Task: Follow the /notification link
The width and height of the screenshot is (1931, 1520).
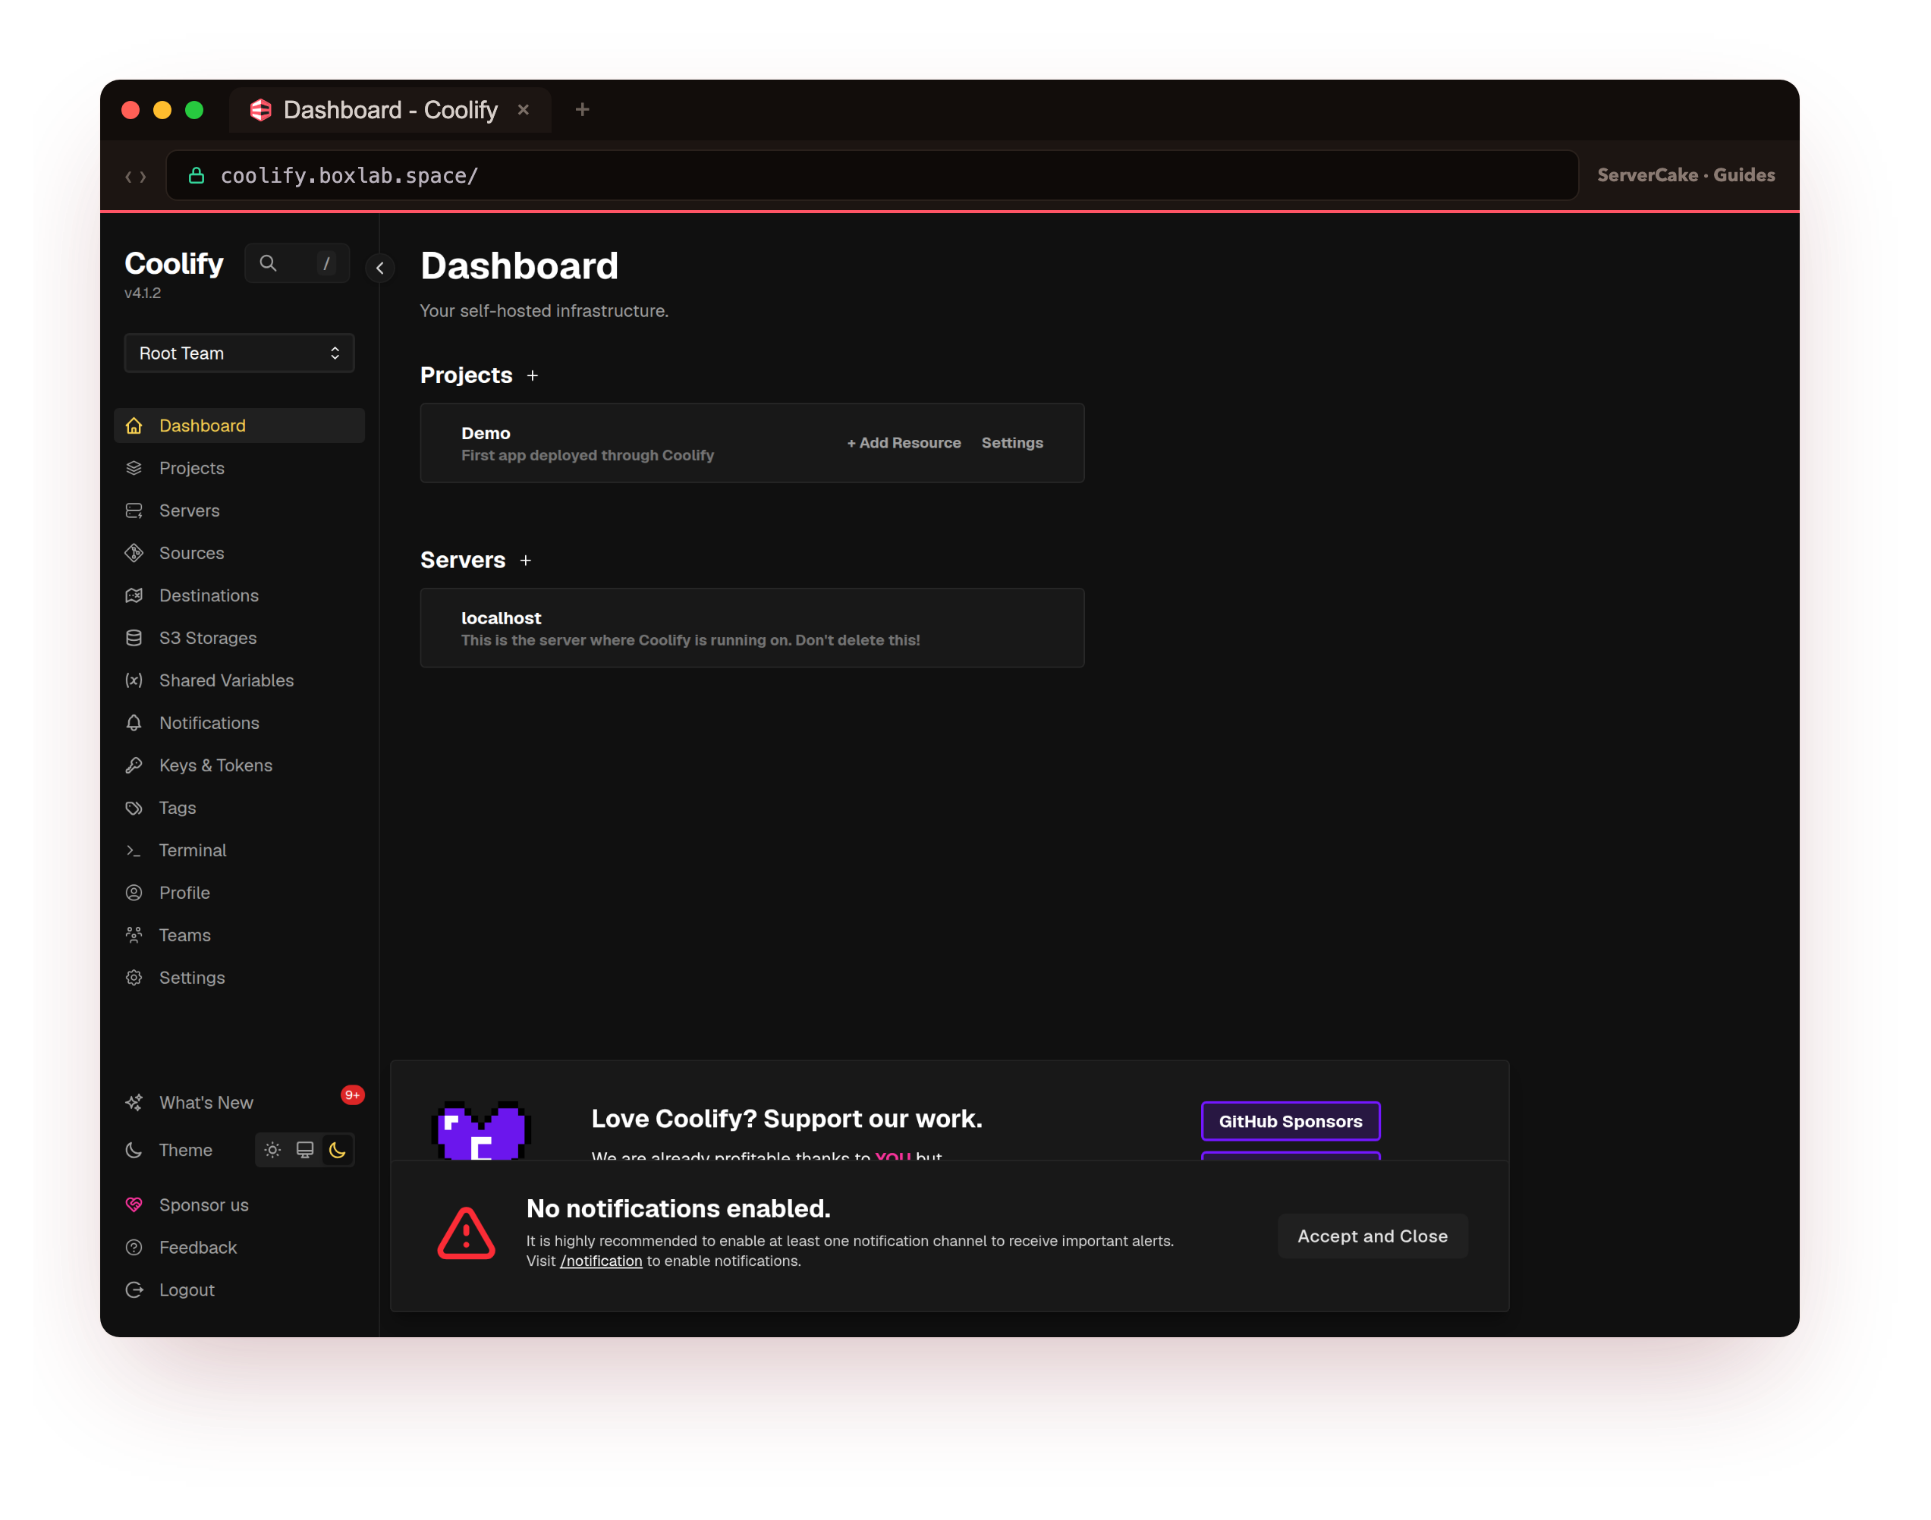Action: 601,1261
